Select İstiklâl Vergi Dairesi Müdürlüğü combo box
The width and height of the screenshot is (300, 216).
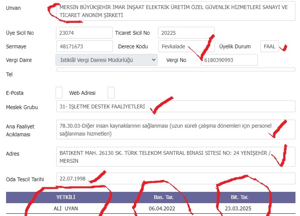[x=107, y=60]
